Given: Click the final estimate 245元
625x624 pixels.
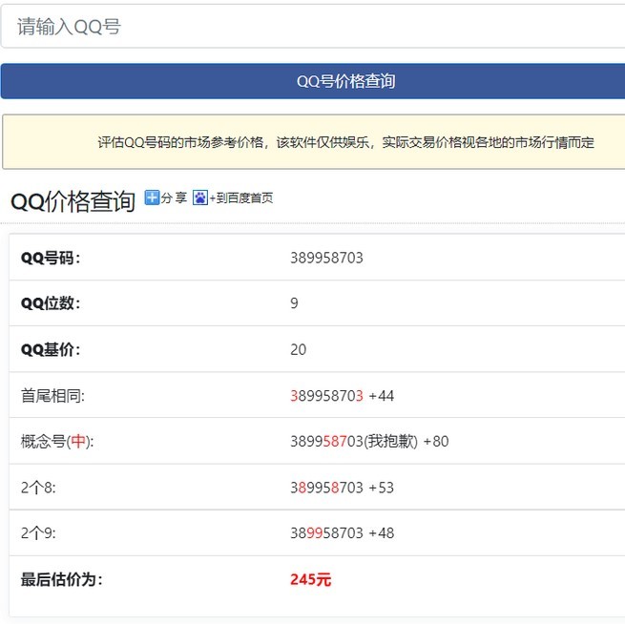Looking at the screenshot, I should point(310,579).
